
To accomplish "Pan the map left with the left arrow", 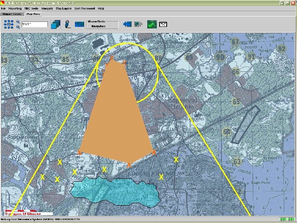I will (x=5, y=24).
